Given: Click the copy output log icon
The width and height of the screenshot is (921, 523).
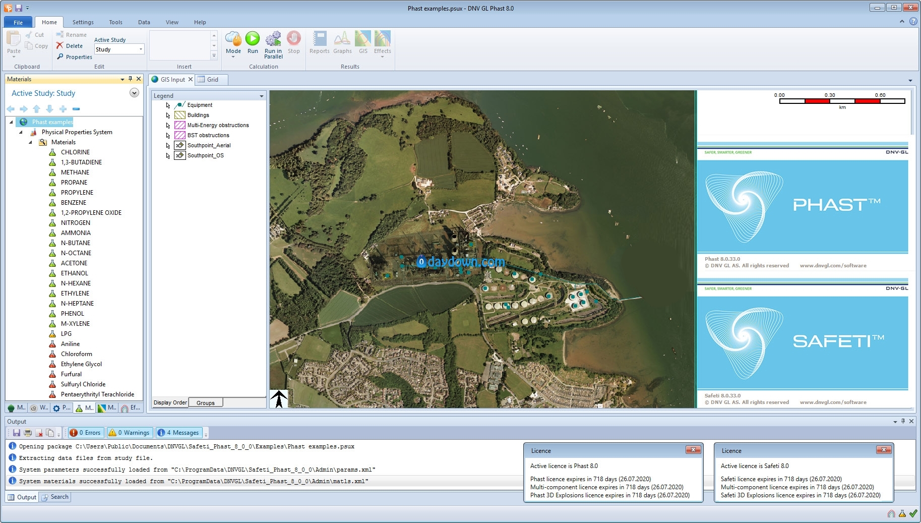Looking at the screenshot, I should point(50,433).
